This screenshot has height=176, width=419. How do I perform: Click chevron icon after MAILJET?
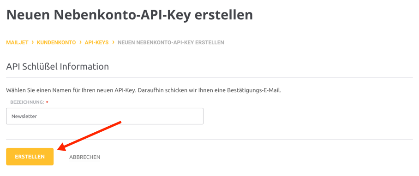pos(33,42)
